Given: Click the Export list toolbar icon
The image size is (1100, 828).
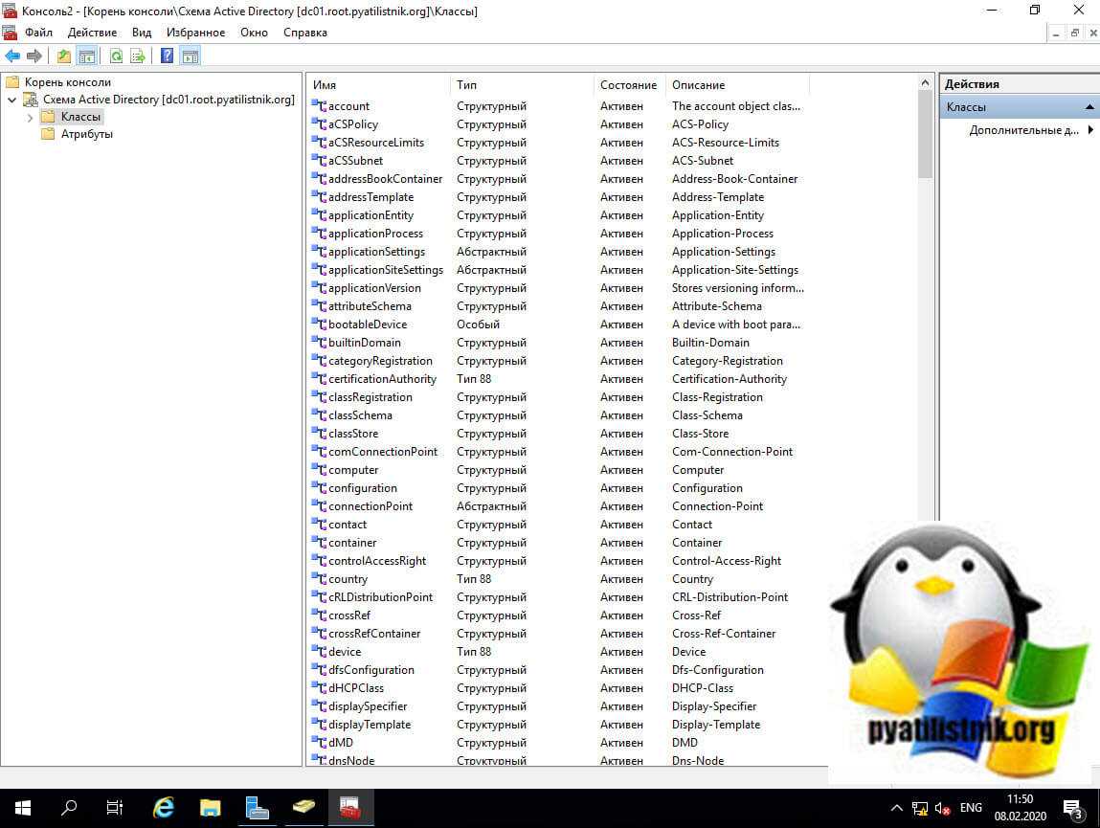Looking at the screenshot, I should click(x=138, y=56).
